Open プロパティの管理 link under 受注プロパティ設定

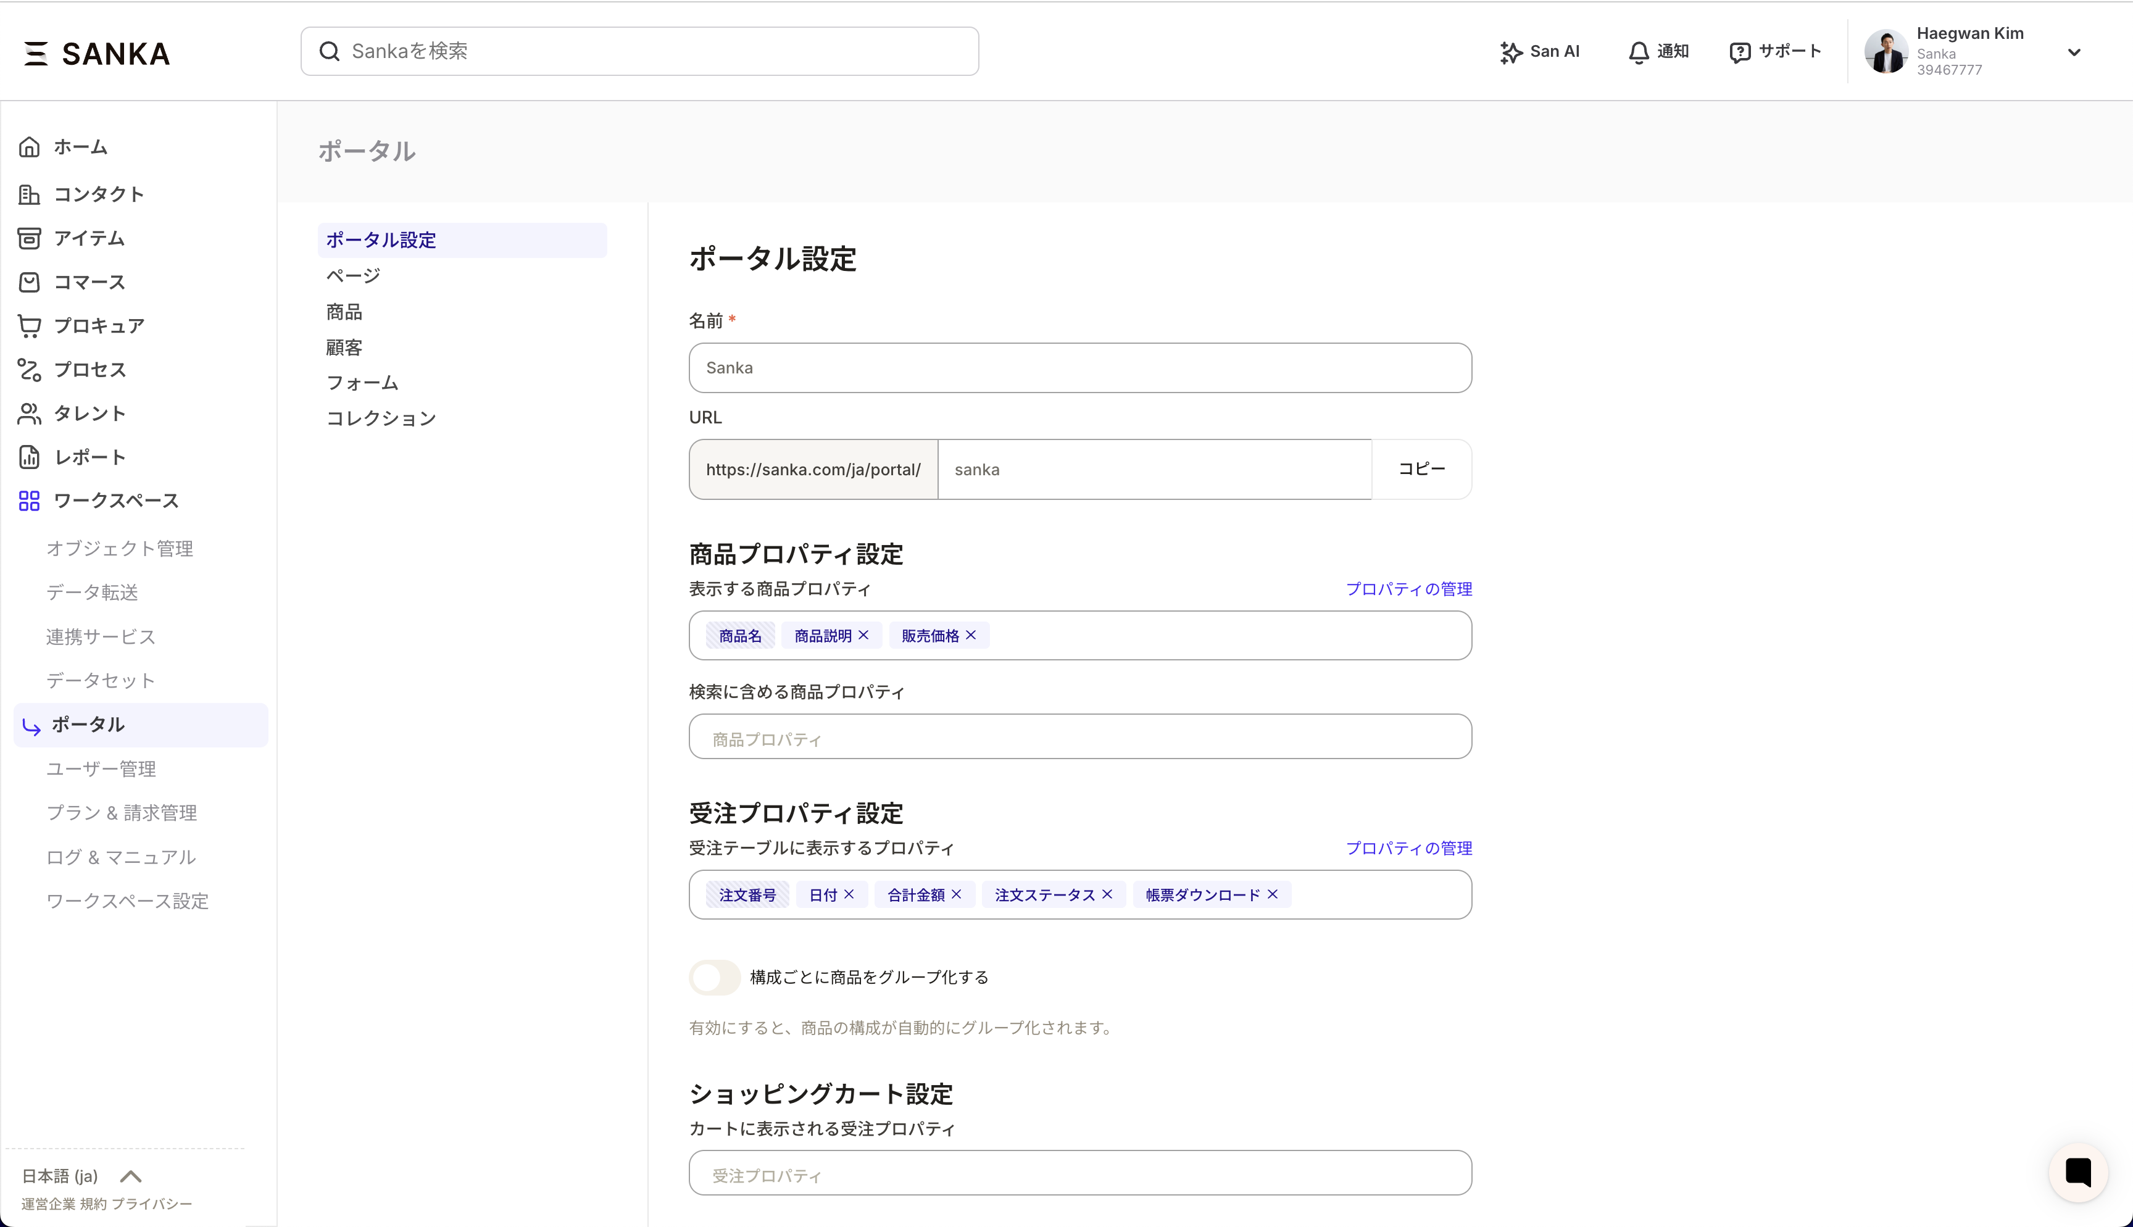[x=1408, y=848]
